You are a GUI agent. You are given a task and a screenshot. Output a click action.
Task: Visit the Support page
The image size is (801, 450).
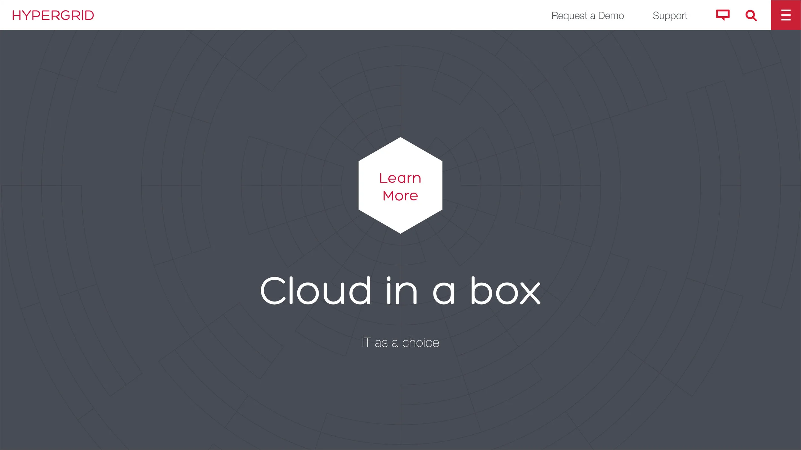pos(670,16)
